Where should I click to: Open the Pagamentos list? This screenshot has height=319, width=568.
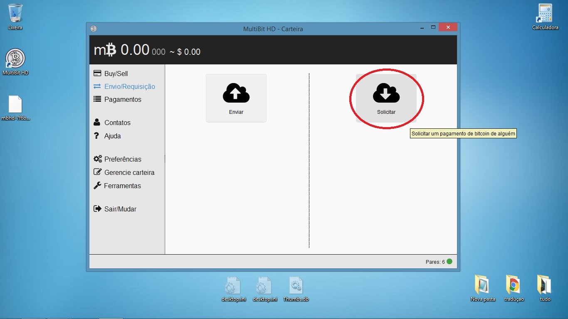click(x=122, y=99)
